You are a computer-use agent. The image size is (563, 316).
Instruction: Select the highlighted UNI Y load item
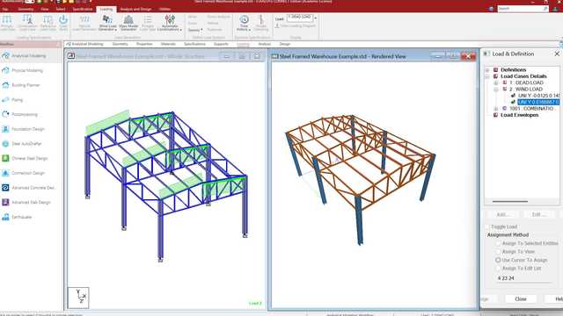(538, 102)
